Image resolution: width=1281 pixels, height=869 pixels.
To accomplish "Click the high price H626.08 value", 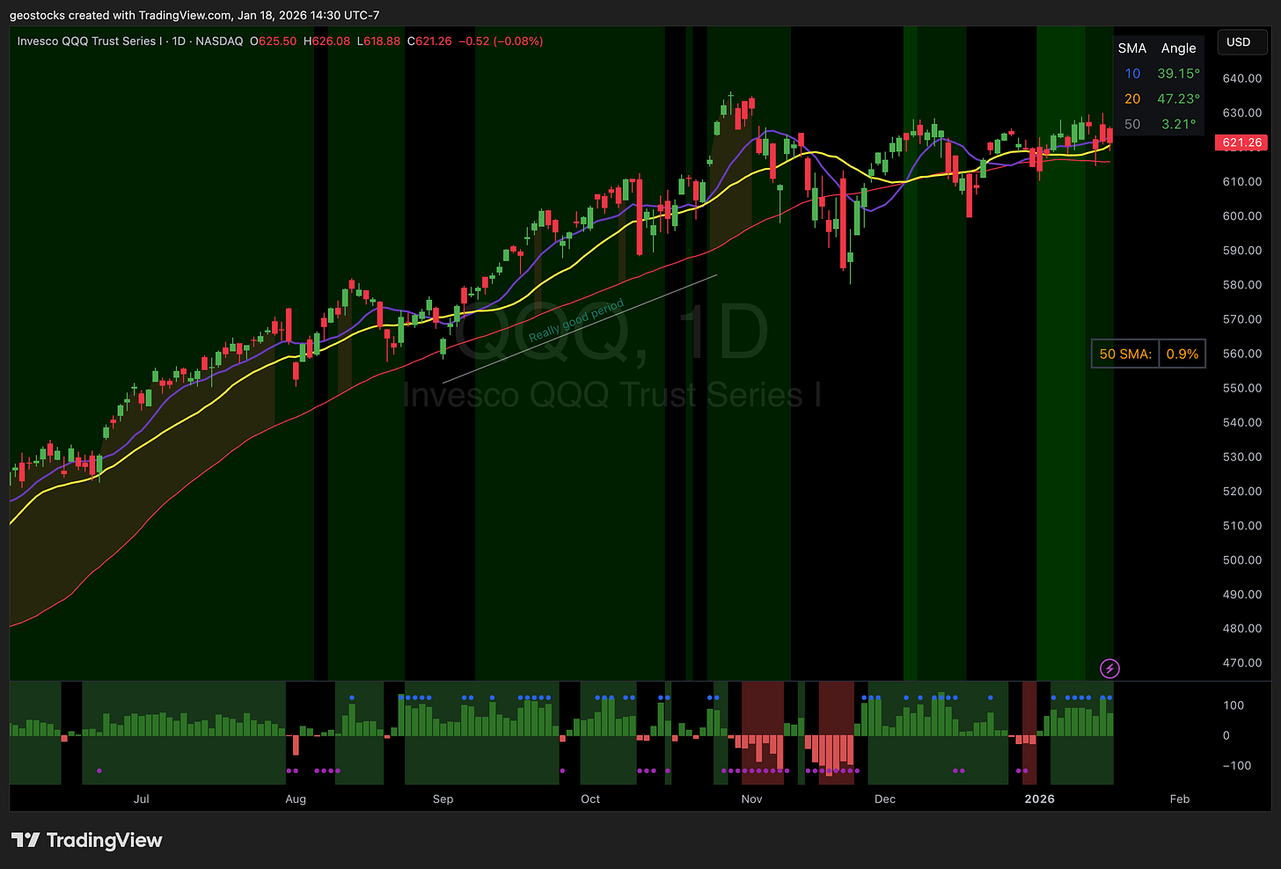I will click(326, 41).
